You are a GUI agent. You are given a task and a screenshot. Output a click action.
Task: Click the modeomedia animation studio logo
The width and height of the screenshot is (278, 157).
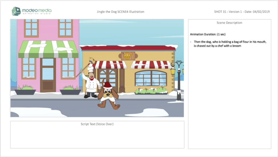[31, 11]
